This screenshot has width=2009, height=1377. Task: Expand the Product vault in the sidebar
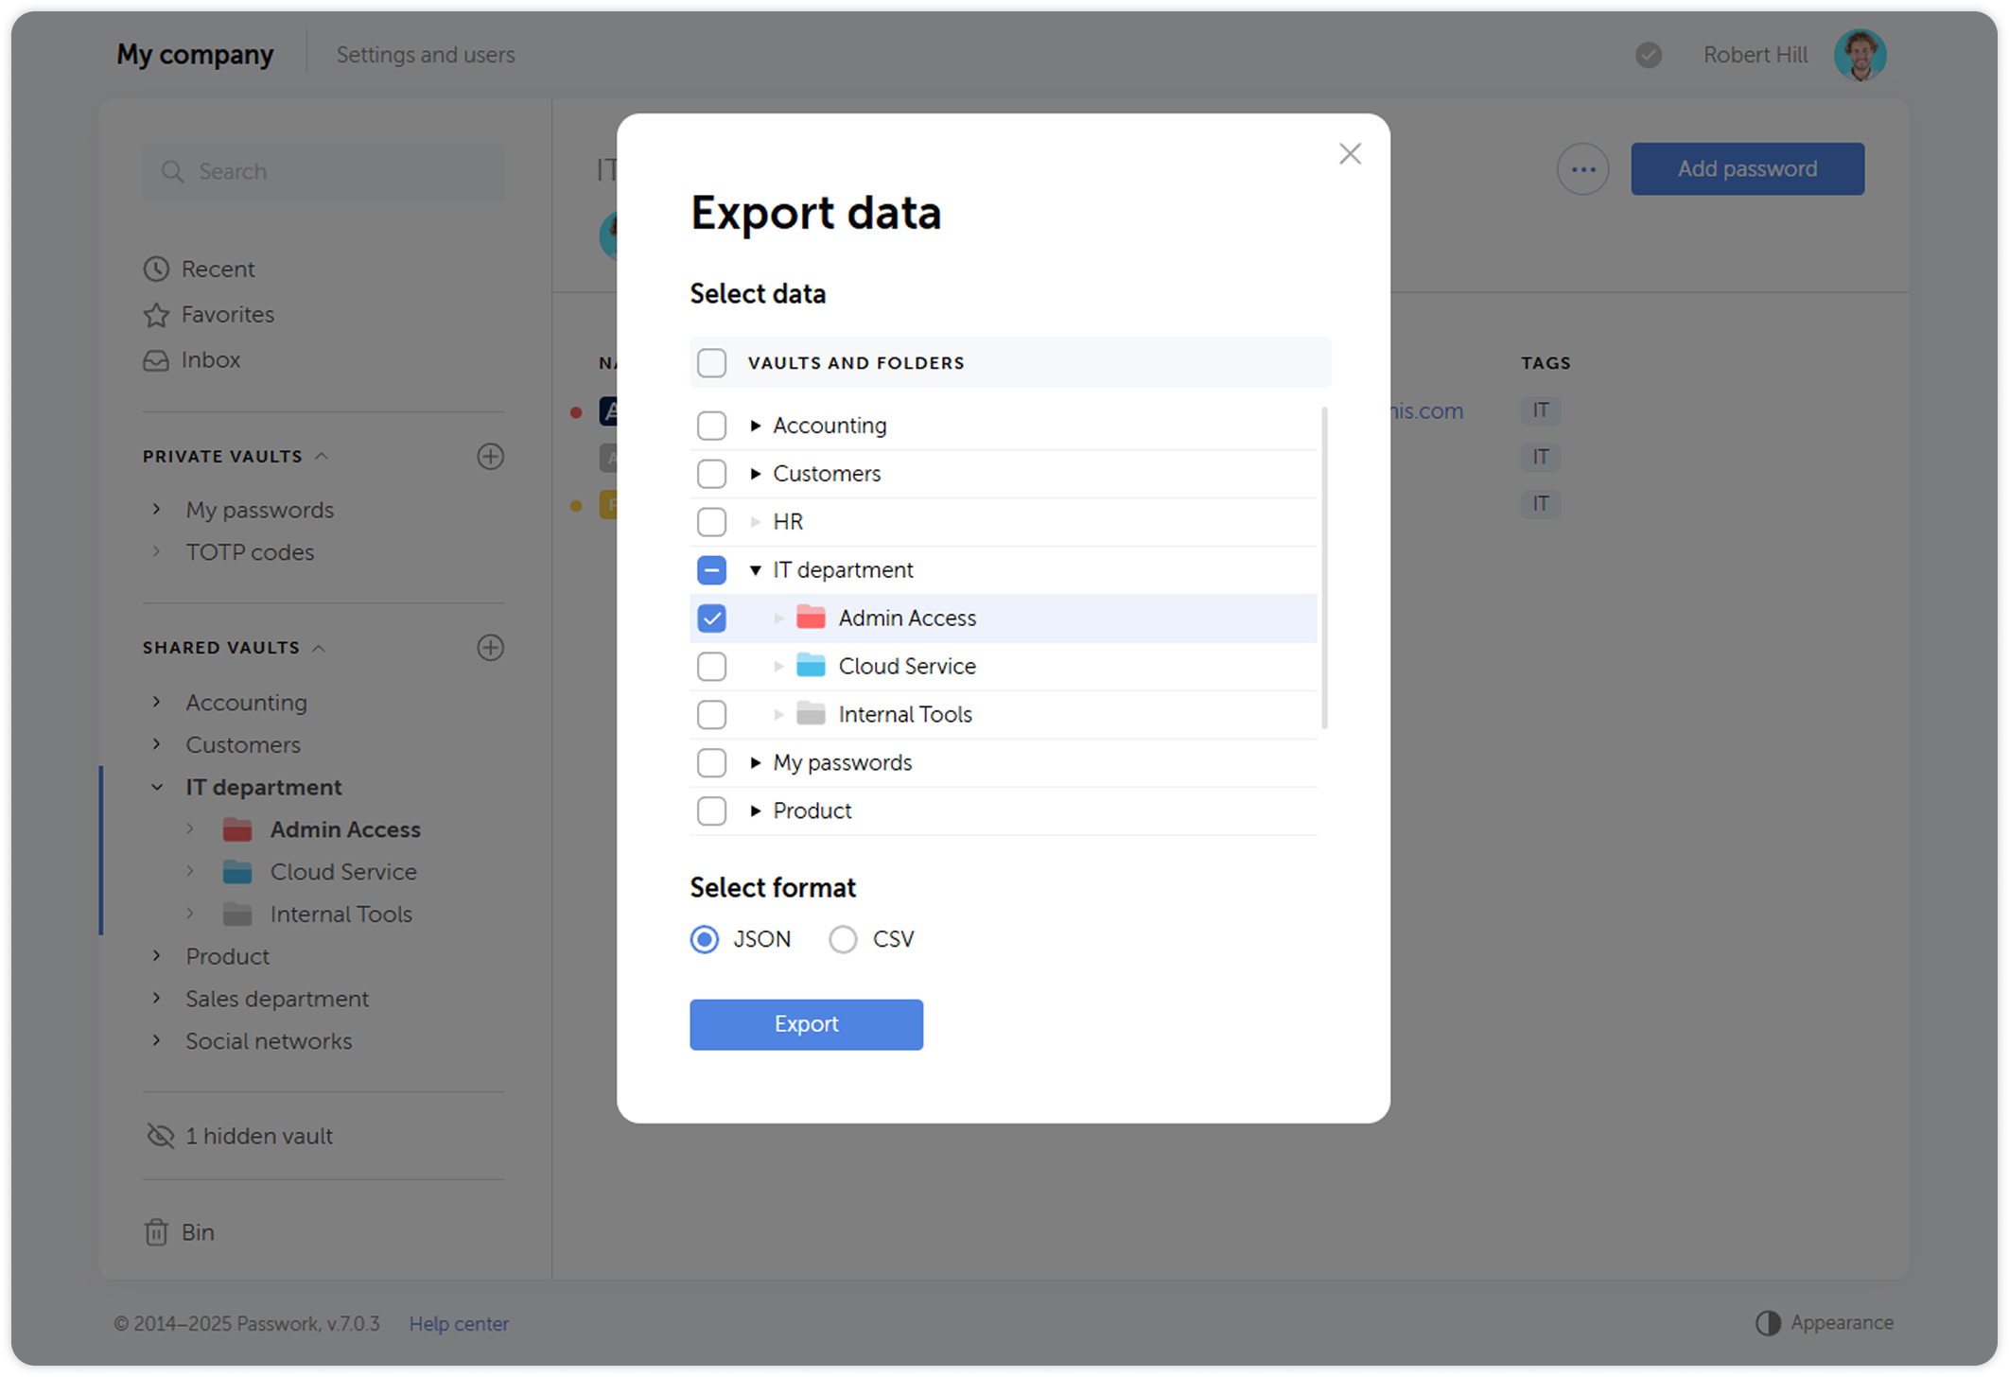point(157,956)
